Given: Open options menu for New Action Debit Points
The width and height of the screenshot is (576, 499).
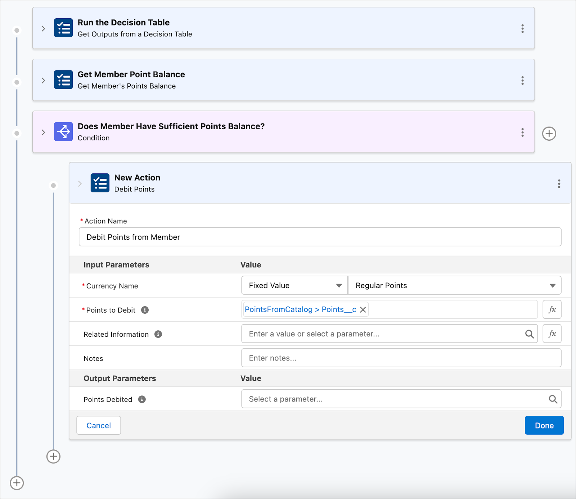Looking at the screenshot, I should click(559, 184).
